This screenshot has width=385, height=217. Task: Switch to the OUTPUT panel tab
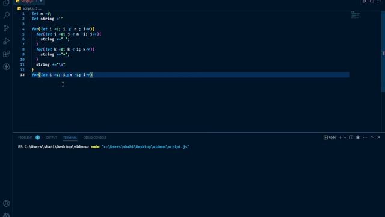coord(51,137)
